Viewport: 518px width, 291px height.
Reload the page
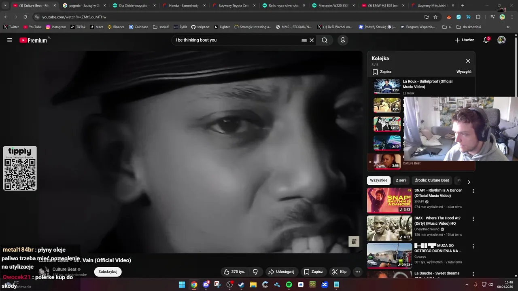[25, 17]
